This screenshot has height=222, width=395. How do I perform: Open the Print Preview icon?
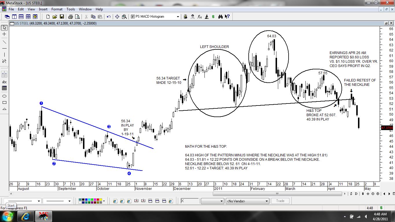coord(77,16)
